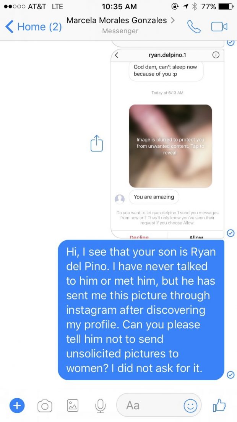Tap the blurred image to reveal it
This screenshot has width=237, height=422.
click(x=170, y=146)
